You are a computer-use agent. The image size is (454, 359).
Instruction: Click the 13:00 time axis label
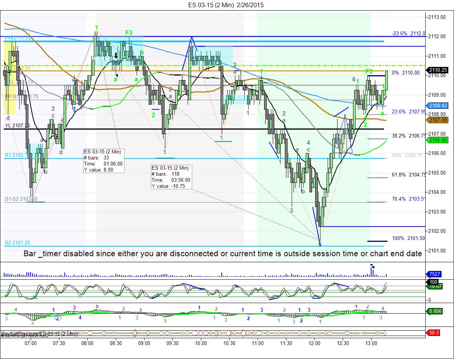(371, 343)
